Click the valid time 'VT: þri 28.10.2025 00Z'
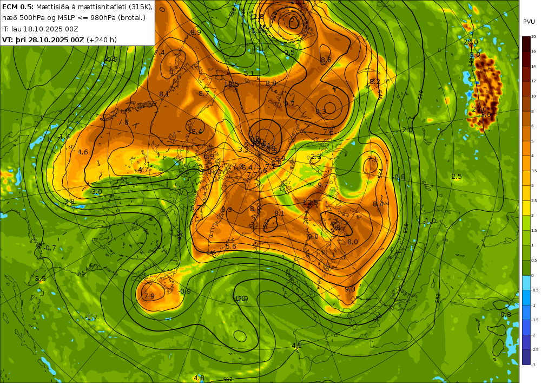The height and width of the screenshot is (383, 541). click(x=43, y=40)
